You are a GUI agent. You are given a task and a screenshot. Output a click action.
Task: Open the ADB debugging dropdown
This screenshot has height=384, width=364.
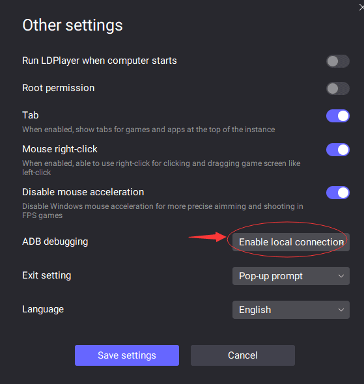pos(291,242)
